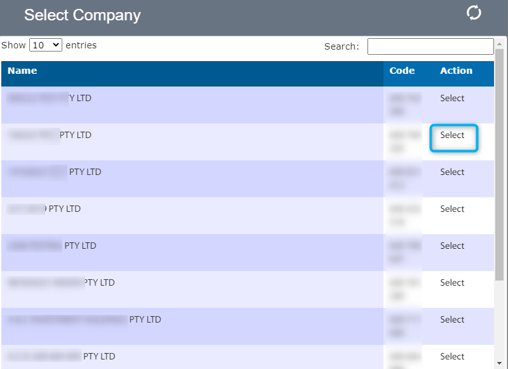
Task: Click Select in the third table row
Action: coord(452,172)
